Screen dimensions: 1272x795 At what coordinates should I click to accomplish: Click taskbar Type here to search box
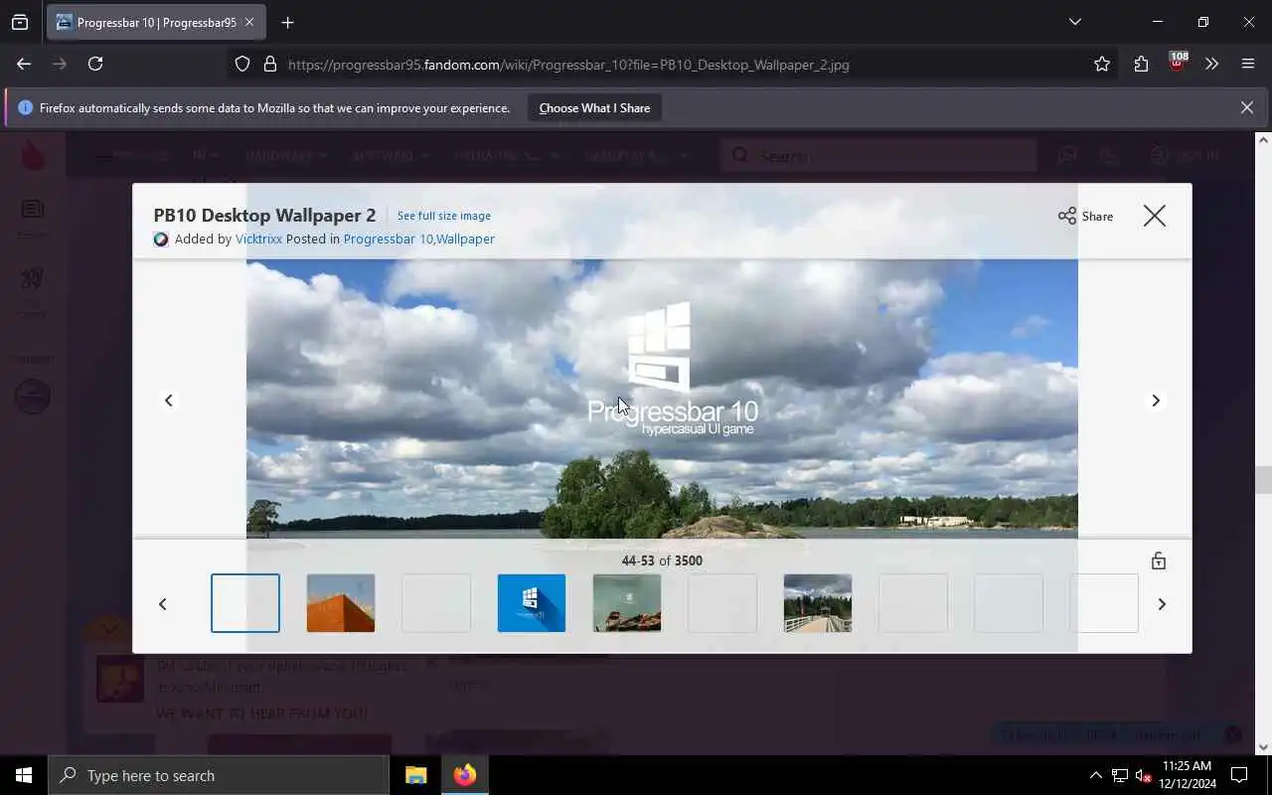click(219, 775)
